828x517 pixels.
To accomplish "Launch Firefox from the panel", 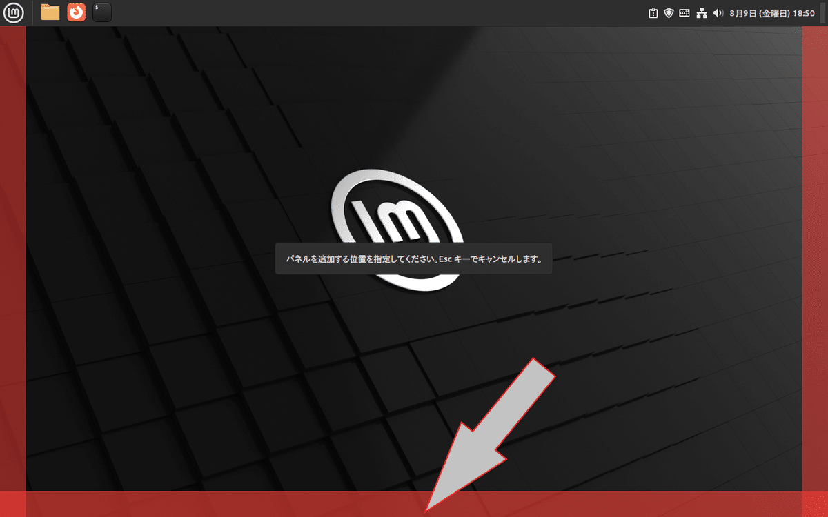I will (76, 12).
